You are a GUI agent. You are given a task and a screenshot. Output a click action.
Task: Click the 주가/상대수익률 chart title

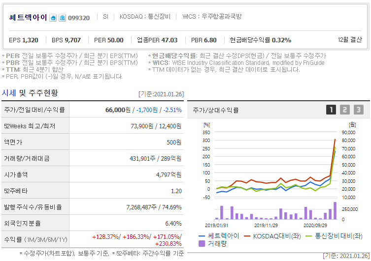[216, 110]
